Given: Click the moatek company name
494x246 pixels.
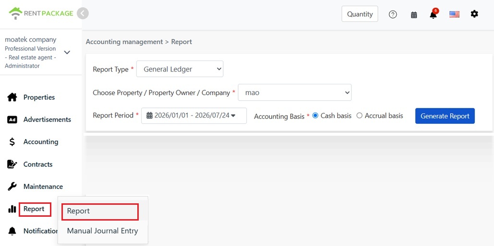Looking at the screenshot, I should [31, 40].
